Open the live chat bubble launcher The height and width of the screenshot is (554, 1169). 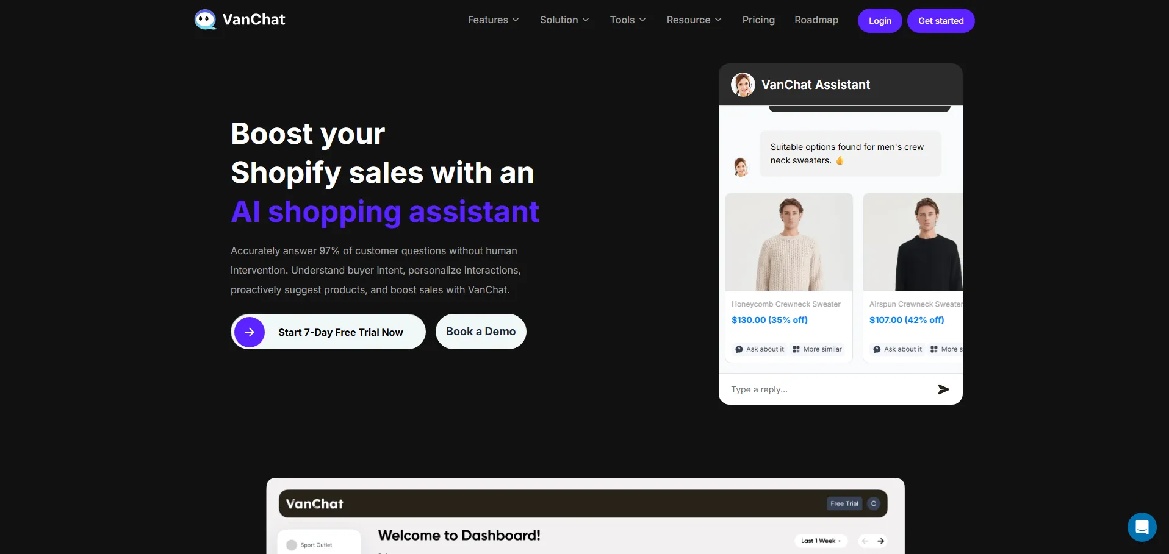[x=1142, y=527]
